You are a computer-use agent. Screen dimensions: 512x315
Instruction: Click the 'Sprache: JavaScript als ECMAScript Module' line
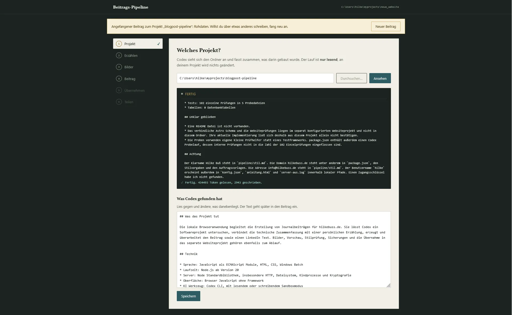(x=241, y=265)
